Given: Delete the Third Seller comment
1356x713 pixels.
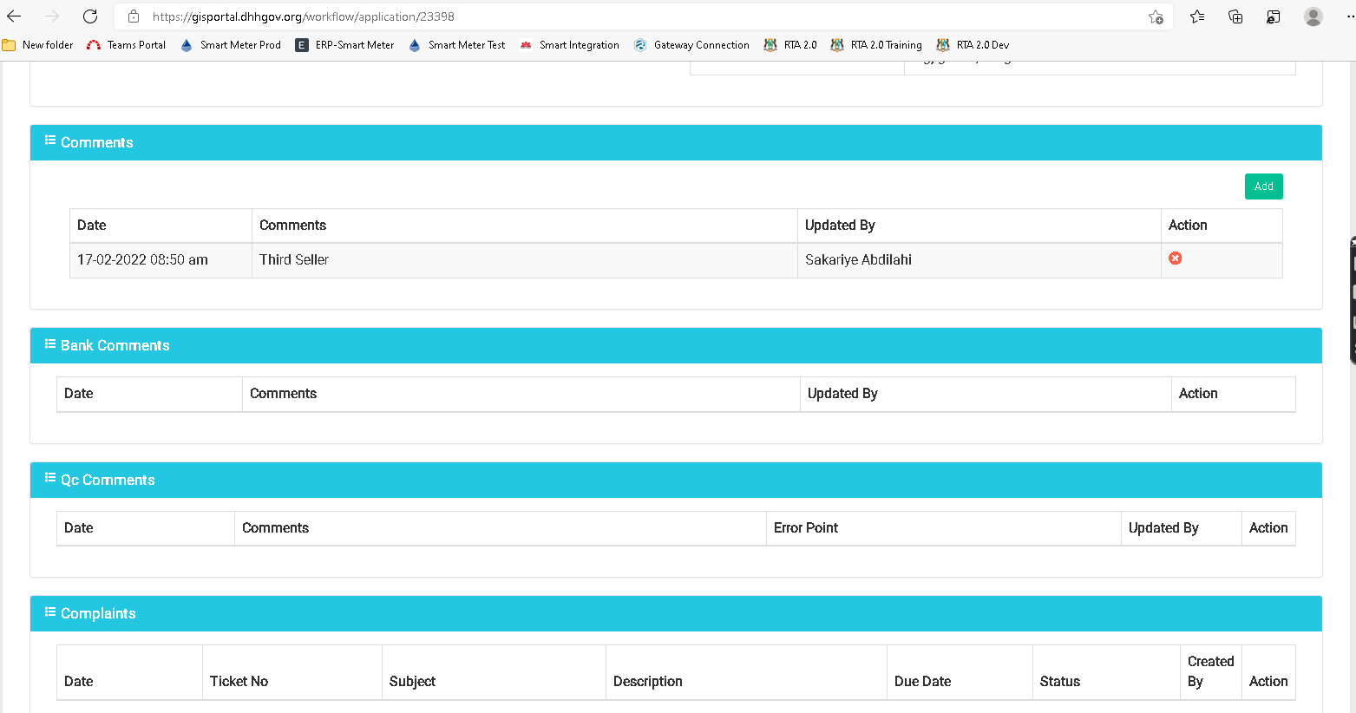Looking at the screenshot, I should click(1175, 258).
